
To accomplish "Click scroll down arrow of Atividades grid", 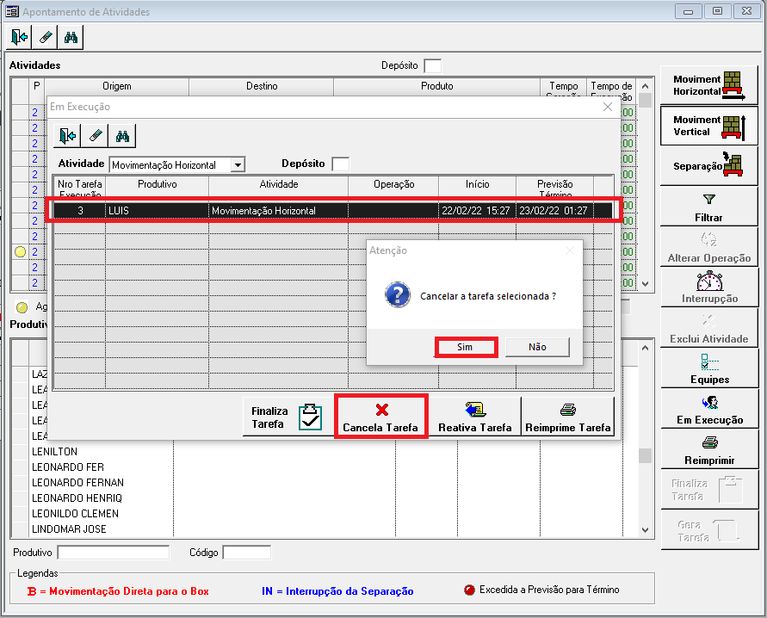I will click(645, 283).
